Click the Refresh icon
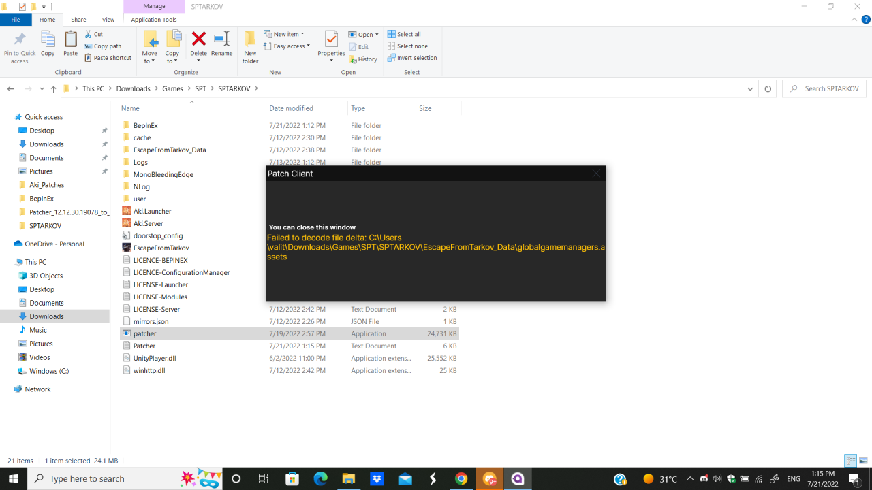872x490 pixels. 768,89
